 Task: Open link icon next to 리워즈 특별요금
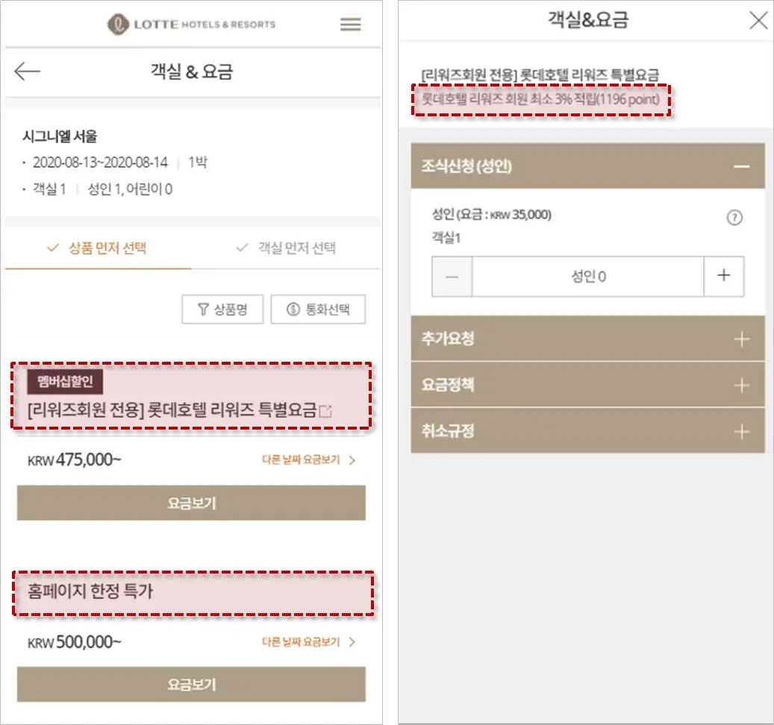tap(325, 410)
